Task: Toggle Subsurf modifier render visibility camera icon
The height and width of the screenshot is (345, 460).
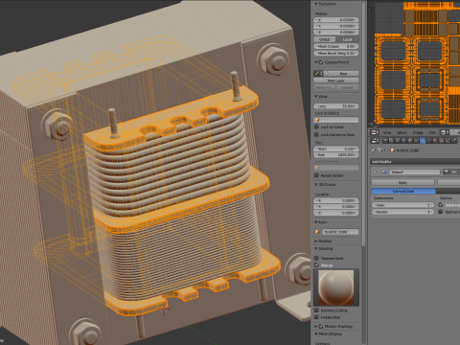Action: (x=447, y=172)
